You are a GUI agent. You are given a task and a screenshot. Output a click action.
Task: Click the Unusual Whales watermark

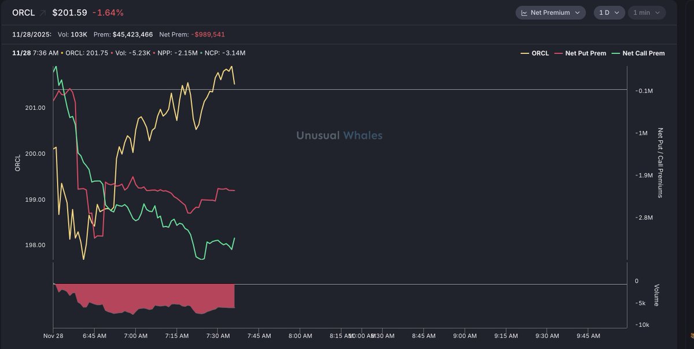tap(339, 135)
